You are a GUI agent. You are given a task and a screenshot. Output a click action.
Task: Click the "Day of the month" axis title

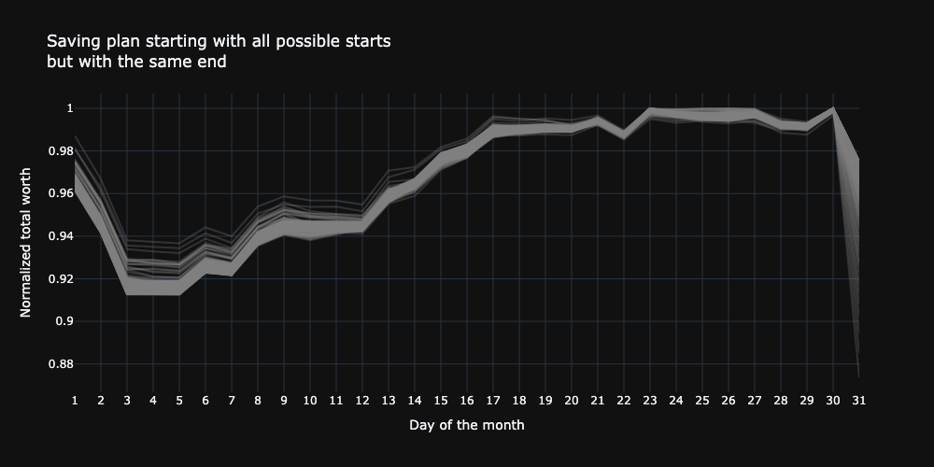tap(467, 425)
